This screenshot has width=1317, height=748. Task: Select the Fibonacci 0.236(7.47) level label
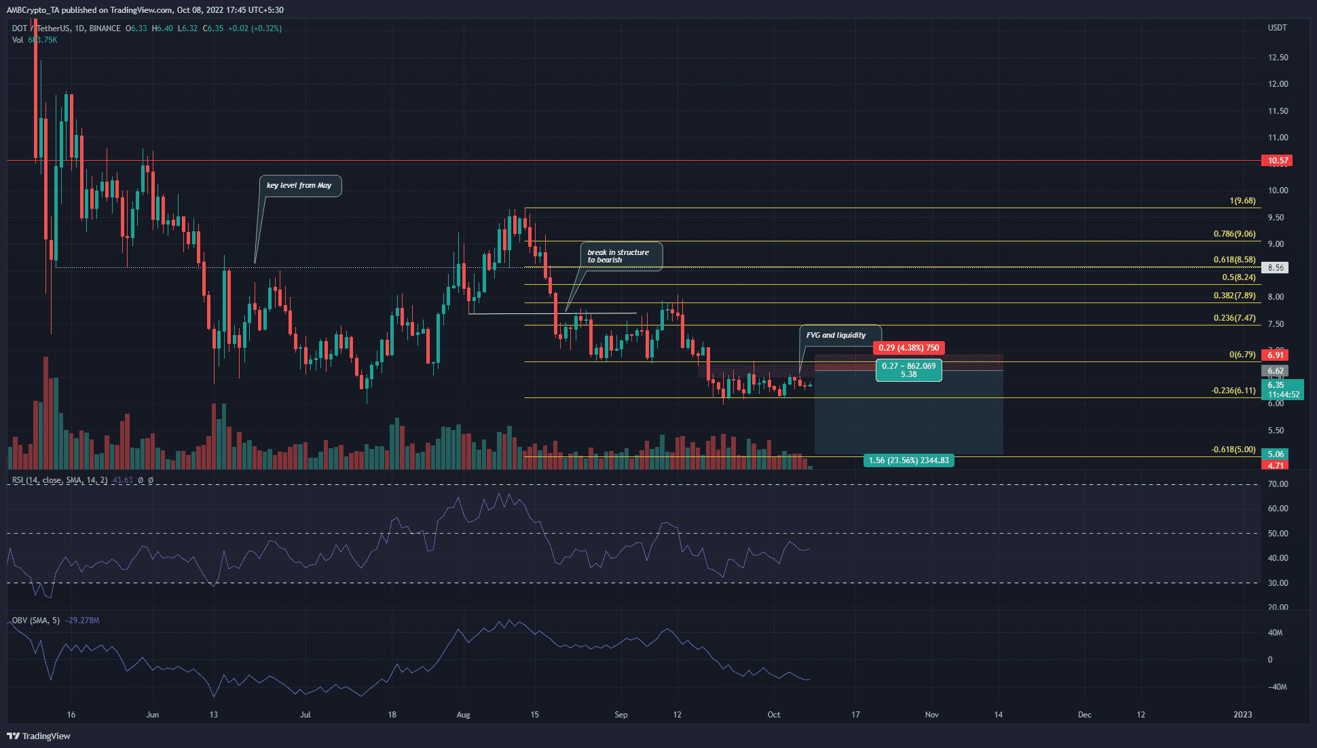(1235, 318)
